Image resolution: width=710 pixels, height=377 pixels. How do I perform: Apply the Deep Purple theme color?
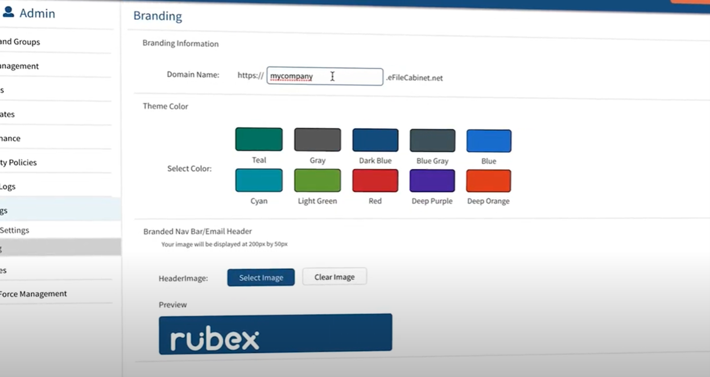(432, 181)
